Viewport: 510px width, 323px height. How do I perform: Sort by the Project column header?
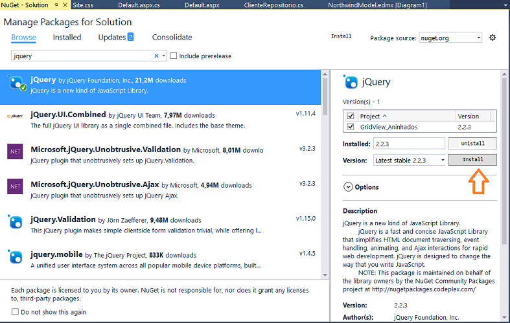point(373,116)
